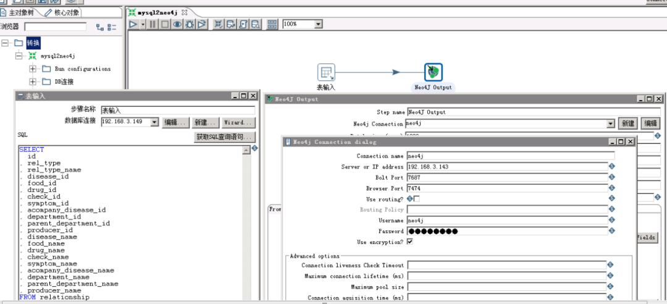The width and height of the screenshot is (667, 304).
Task: Run the transformation with the play icon
Action: [x=133, y=24]
